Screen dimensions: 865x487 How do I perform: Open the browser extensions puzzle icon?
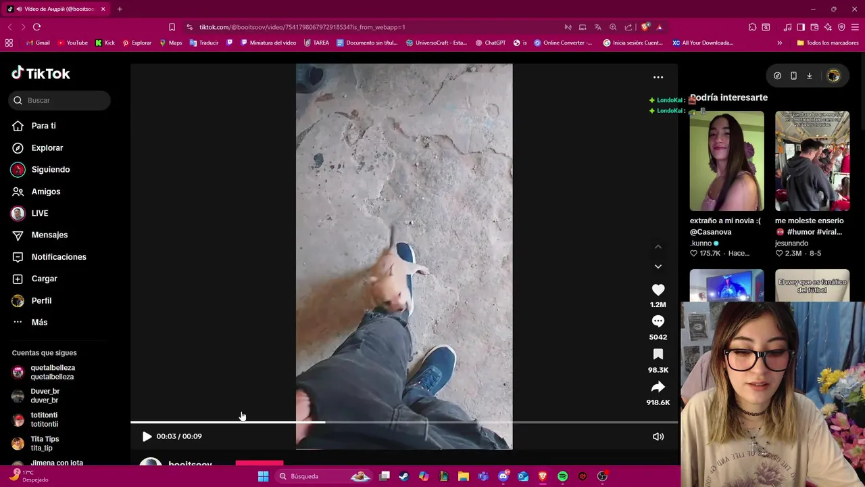click(x=752, y=27)
